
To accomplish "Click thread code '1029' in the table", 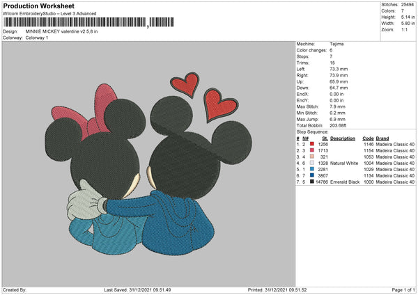I will pos(369,169).
